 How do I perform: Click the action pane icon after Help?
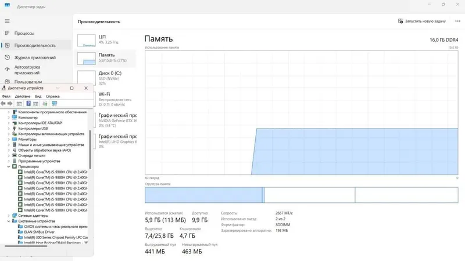[35, 103]
